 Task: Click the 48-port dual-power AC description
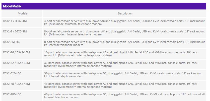[x=121, y=85]
